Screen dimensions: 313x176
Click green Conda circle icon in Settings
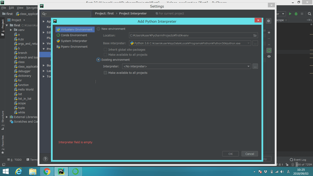click(x=269, y=50)
